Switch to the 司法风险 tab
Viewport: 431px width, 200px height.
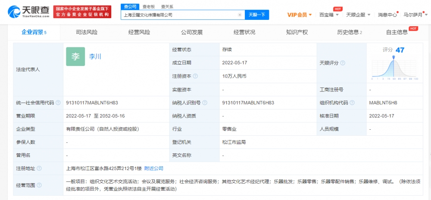(86, 32)
